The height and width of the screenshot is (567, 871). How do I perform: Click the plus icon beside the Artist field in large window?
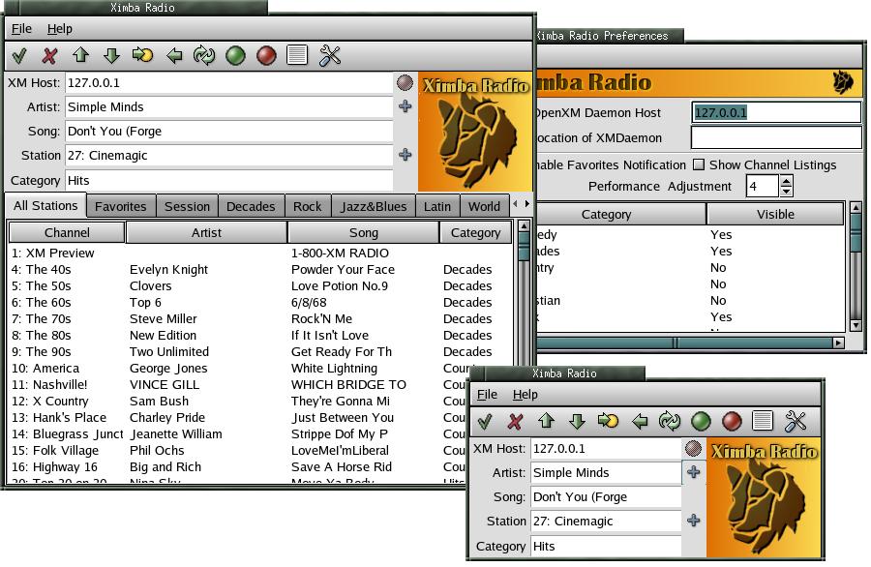pos(405,106)
